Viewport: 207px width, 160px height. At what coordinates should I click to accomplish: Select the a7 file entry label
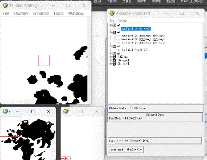[119, 26]
